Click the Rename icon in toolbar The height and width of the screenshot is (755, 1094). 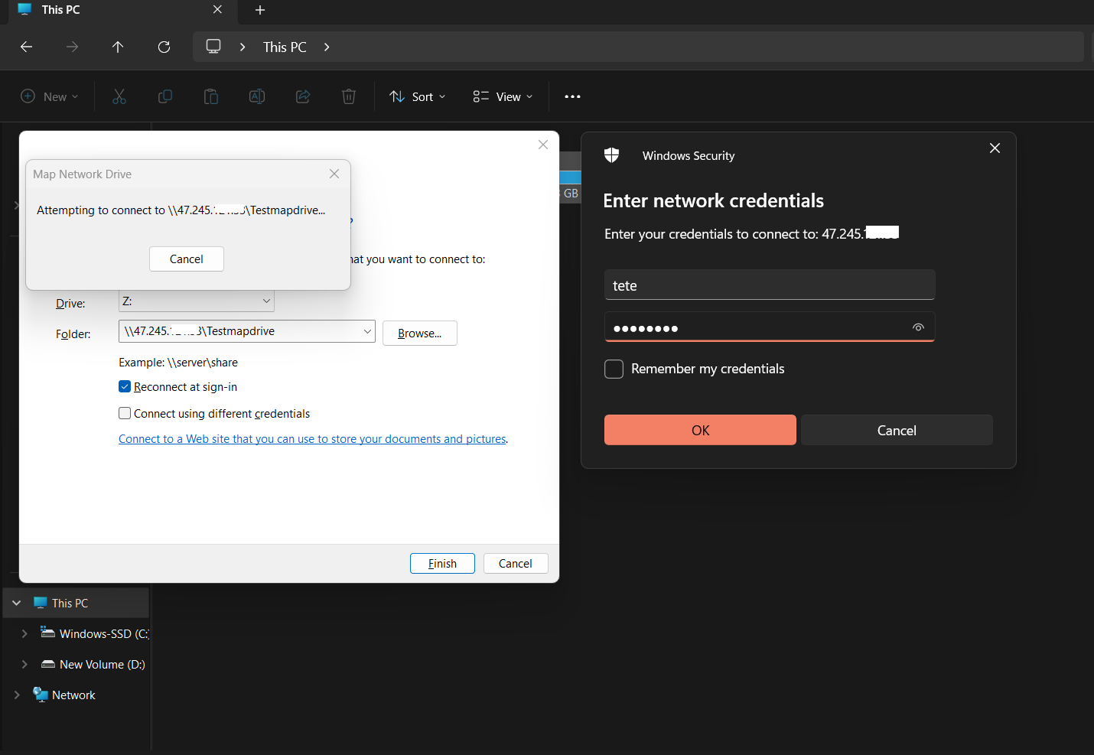click(x=257, y=96)
